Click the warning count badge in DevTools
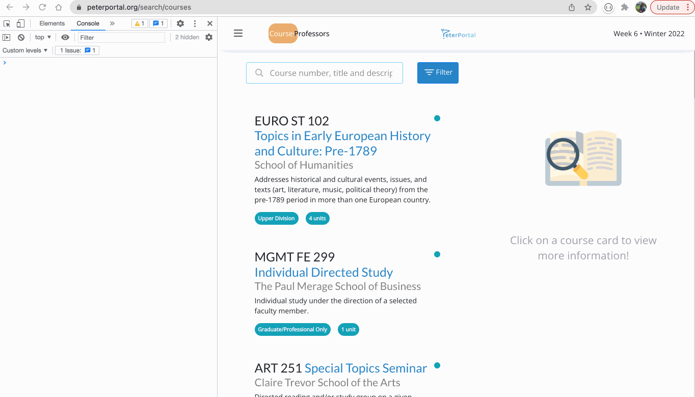The width and height of the screenshot is (695, 397). 139,23
